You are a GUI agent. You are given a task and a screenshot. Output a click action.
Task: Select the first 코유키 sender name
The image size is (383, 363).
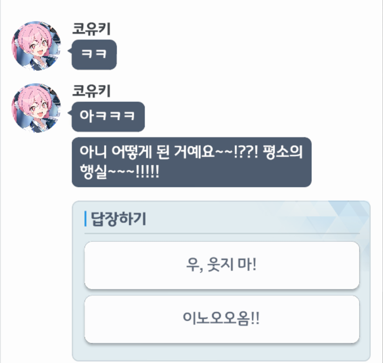[x=91, y=29]
